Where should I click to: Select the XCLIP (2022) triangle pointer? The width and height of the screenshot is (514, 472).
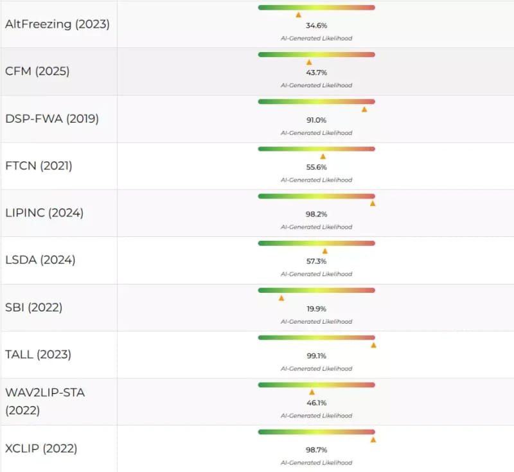(373, 440)
